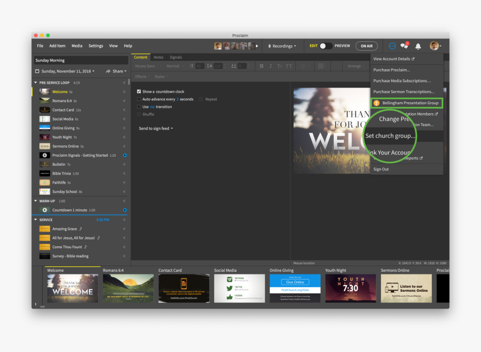Click the text alignment icon
The height and width of the screenshot is (352, 481).
coord(304,66)
